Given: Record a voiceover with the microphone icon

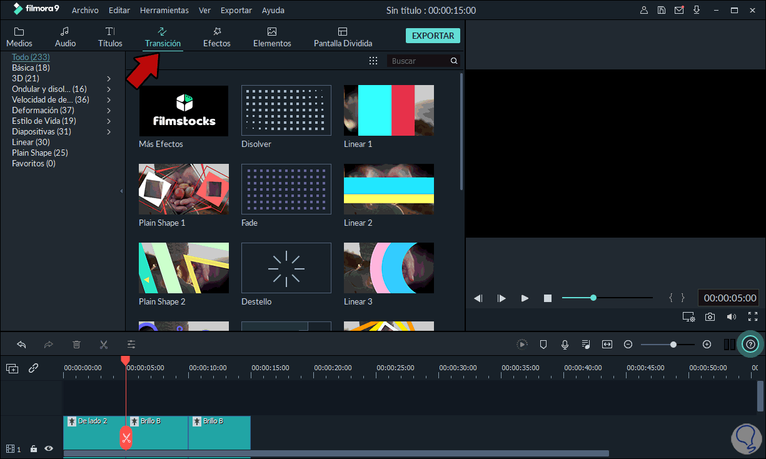Looking at the screenshot, I should pyautogui.click(x=565, y=344).
